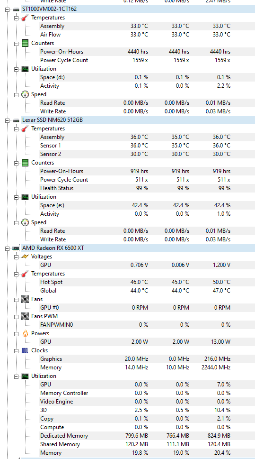Click the Fans PWM icon under Radeon

[x=25, y=316]
